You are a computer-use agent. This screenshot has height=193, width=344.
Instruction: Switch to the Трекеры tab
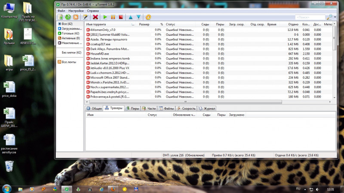click(114, 108)
